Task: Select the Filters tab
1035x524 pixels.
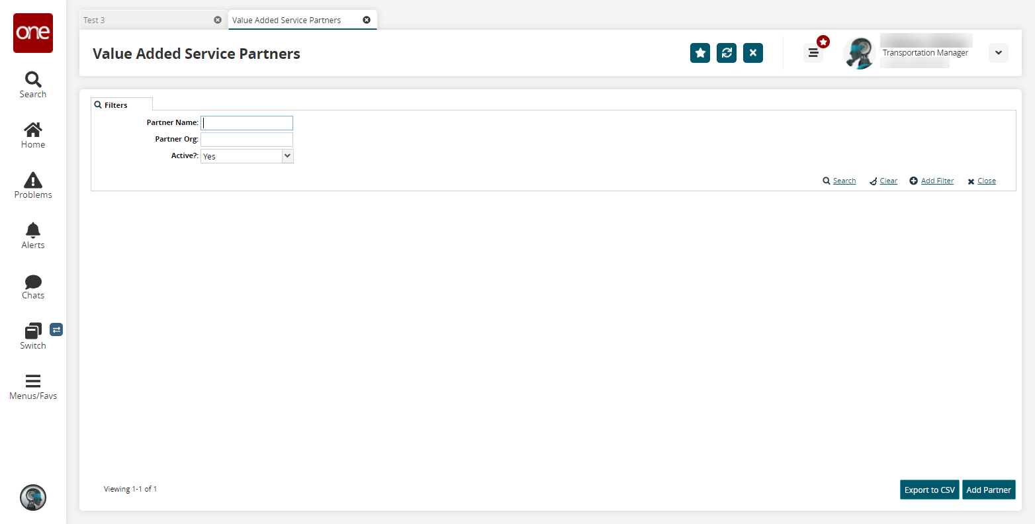Action: [122, 105]
